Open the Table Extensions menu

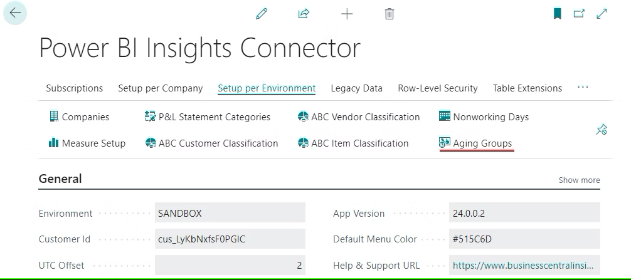528,88
